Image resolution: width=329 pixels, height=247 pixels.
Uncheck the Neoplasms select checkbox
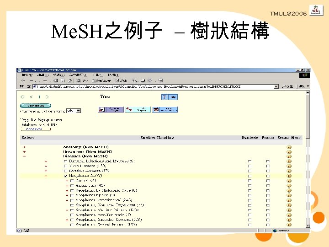pyautogui.click(x=65, y=176)
